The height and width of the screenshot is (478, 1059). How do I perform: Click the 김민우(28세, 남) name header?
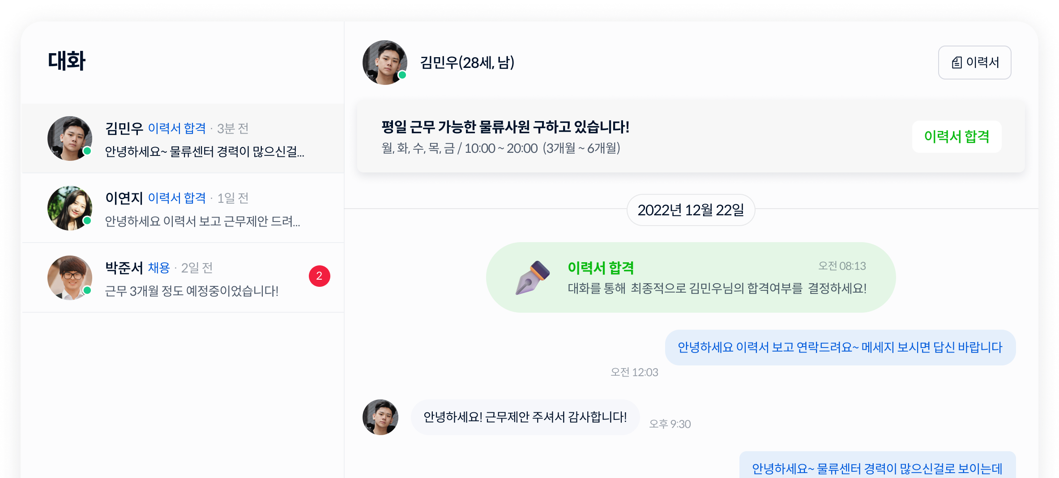pos(467,63)
